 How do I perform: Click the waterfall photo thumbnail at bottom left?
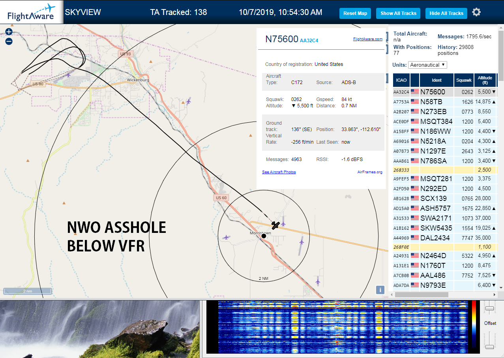click(x=99, y=329)
